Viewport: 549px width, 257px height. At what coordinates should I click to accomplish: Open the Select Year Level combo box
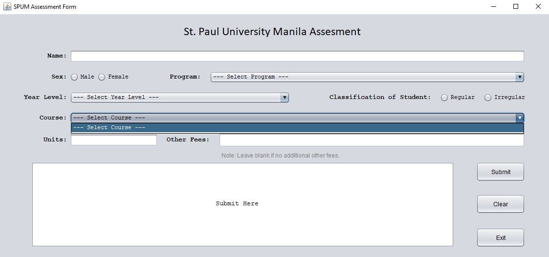(x=179, y=98)
